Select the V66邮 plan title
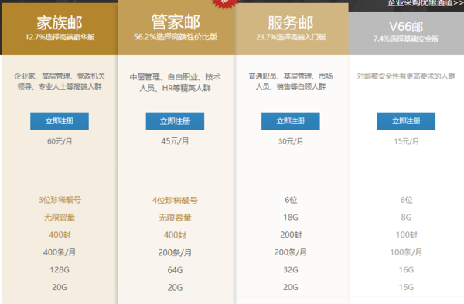Screen dimensions: 464x304 click(x=406, y=27)
